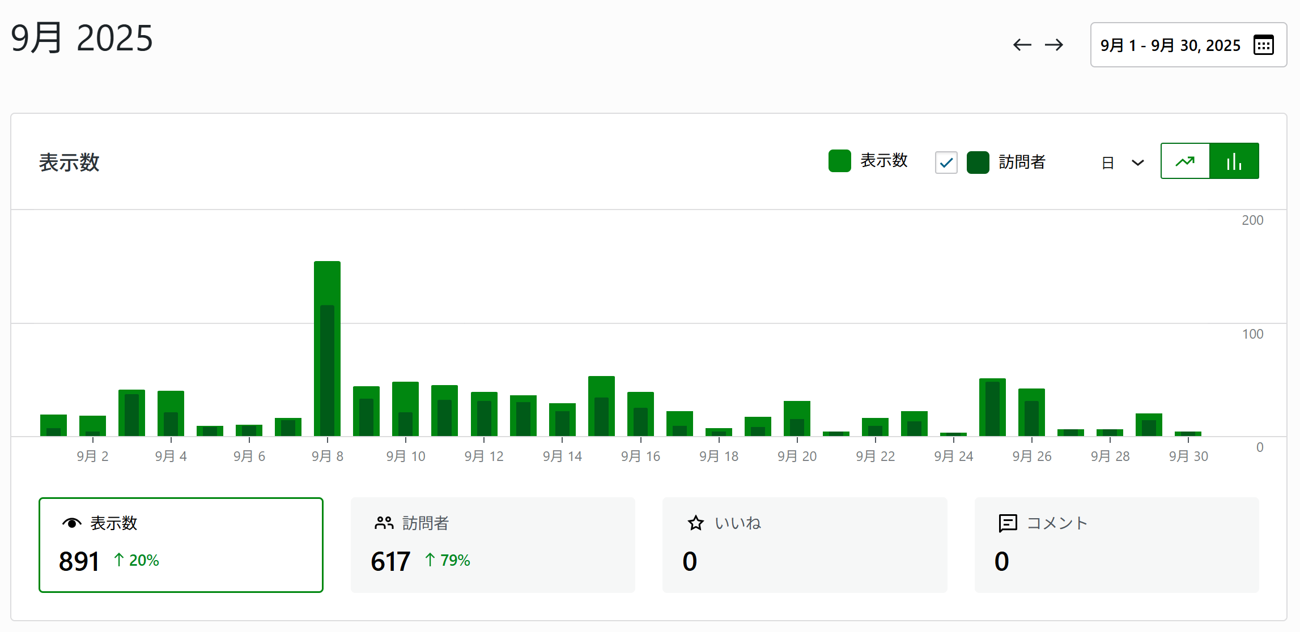Go to previous month with left arrow
The height and width of the screenshot is (632, 1300).
1022,45
